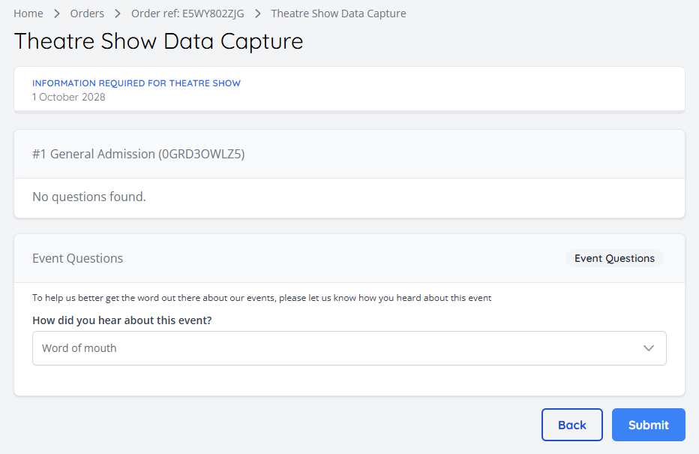Click chevron separator after the Order ref
The height and width of the screenshot is (454, 699).
click(257, 14)
